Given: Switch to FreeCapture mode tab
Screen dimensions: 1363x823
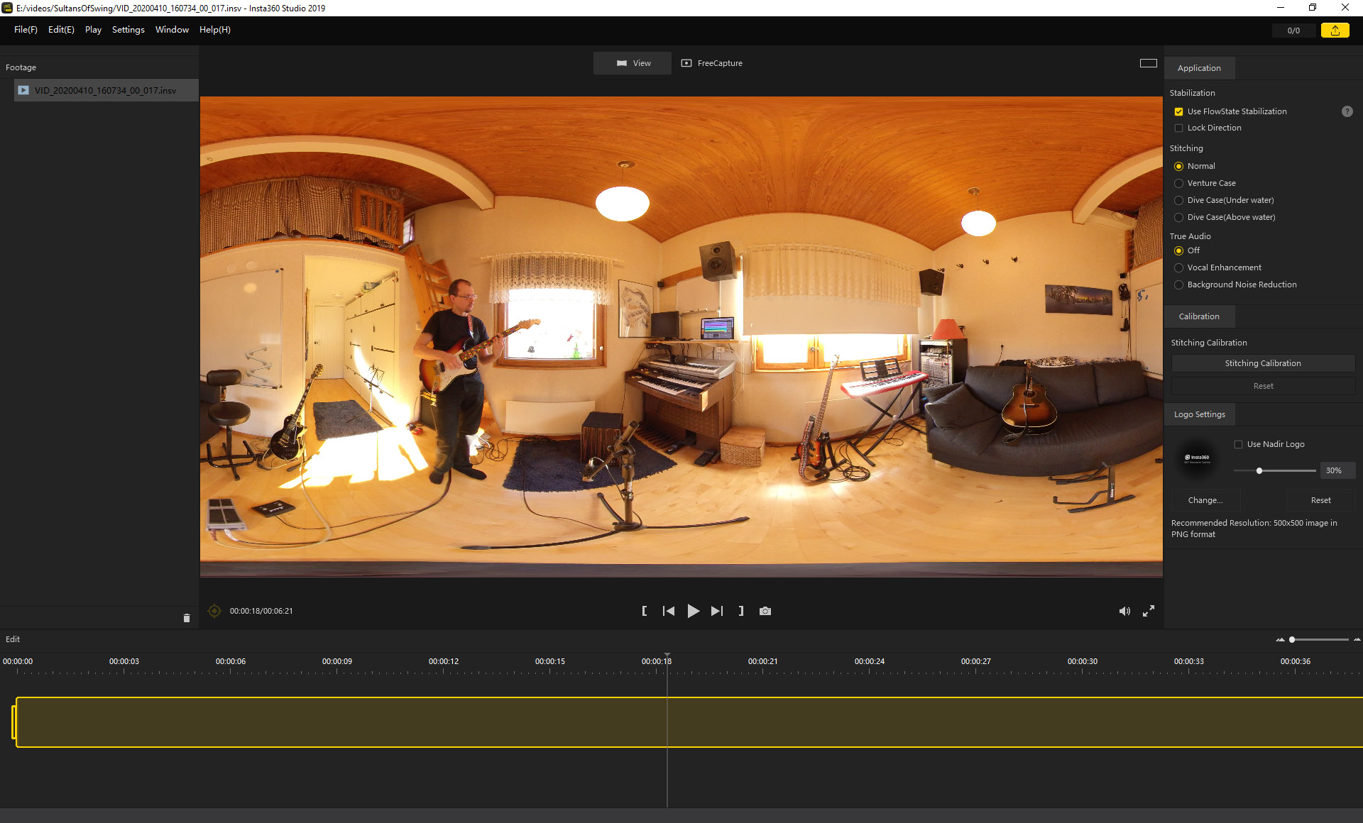Looking at the screenshot, I should click(712, 63).
